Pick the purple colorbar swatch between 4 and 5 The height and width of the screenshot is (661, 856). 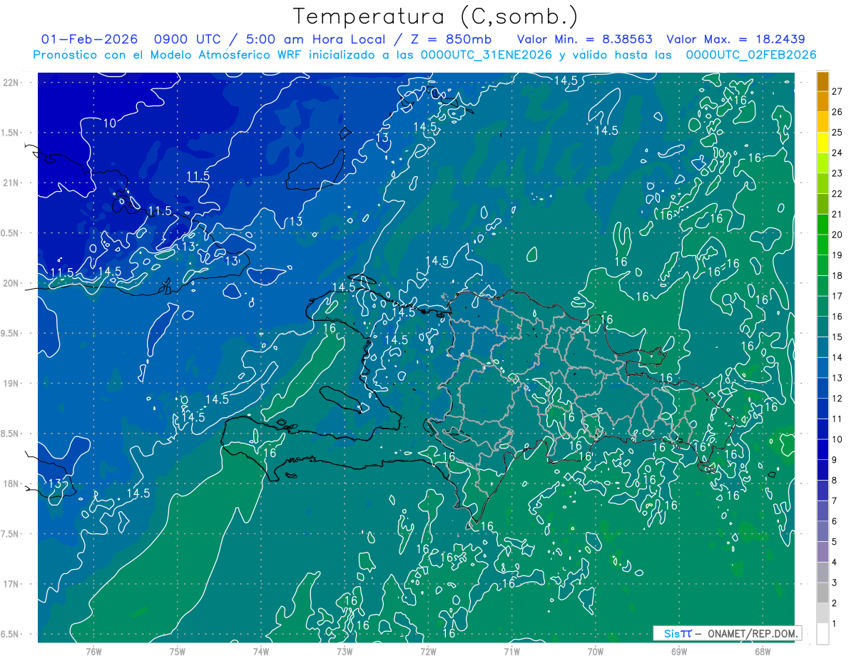pos(822,552)
